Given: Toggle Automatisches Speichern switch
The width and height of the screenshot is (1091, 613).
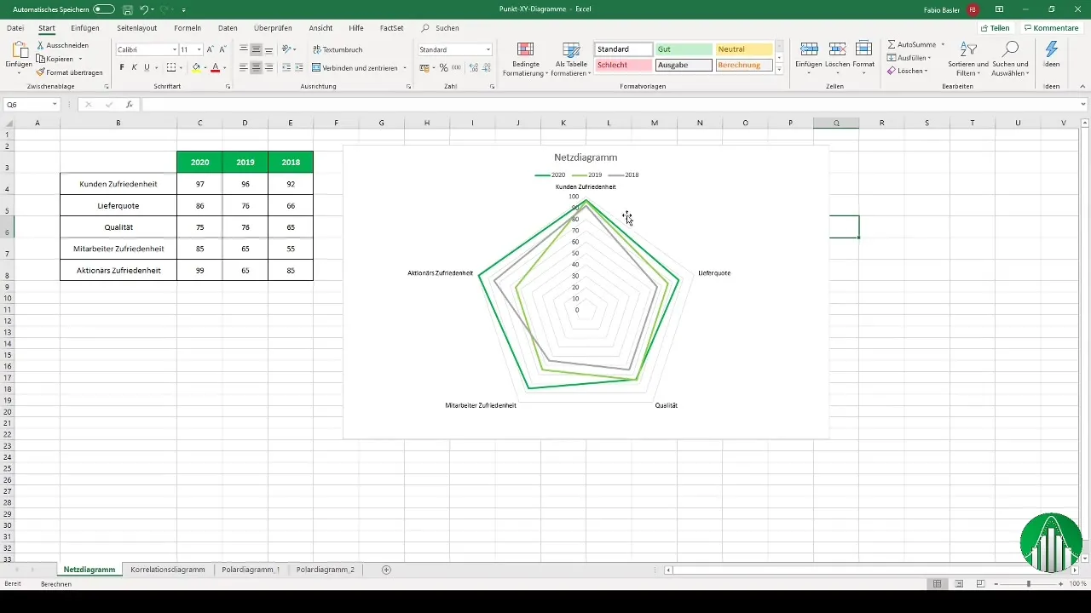Looking at the screenshot, I should click(104, 9).
